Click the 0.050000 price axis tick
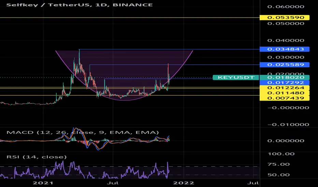 click(x=286, y=23)
